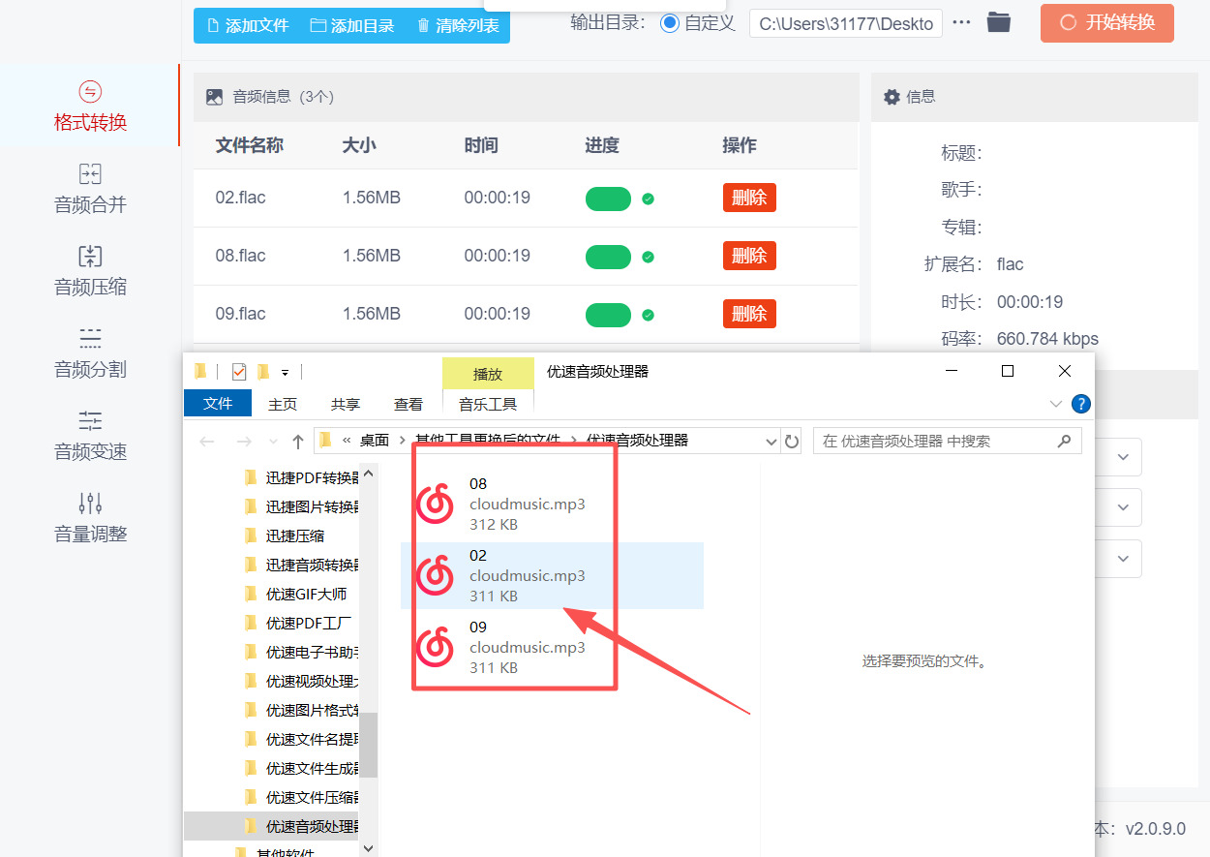This screenshot has height=857, width=1210.
Task: Select the 02.flac file name
Action: [x=240, y=198]
